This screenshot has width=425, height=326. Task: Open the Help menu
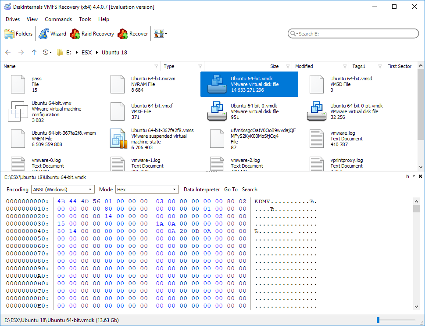click(104, 19)
